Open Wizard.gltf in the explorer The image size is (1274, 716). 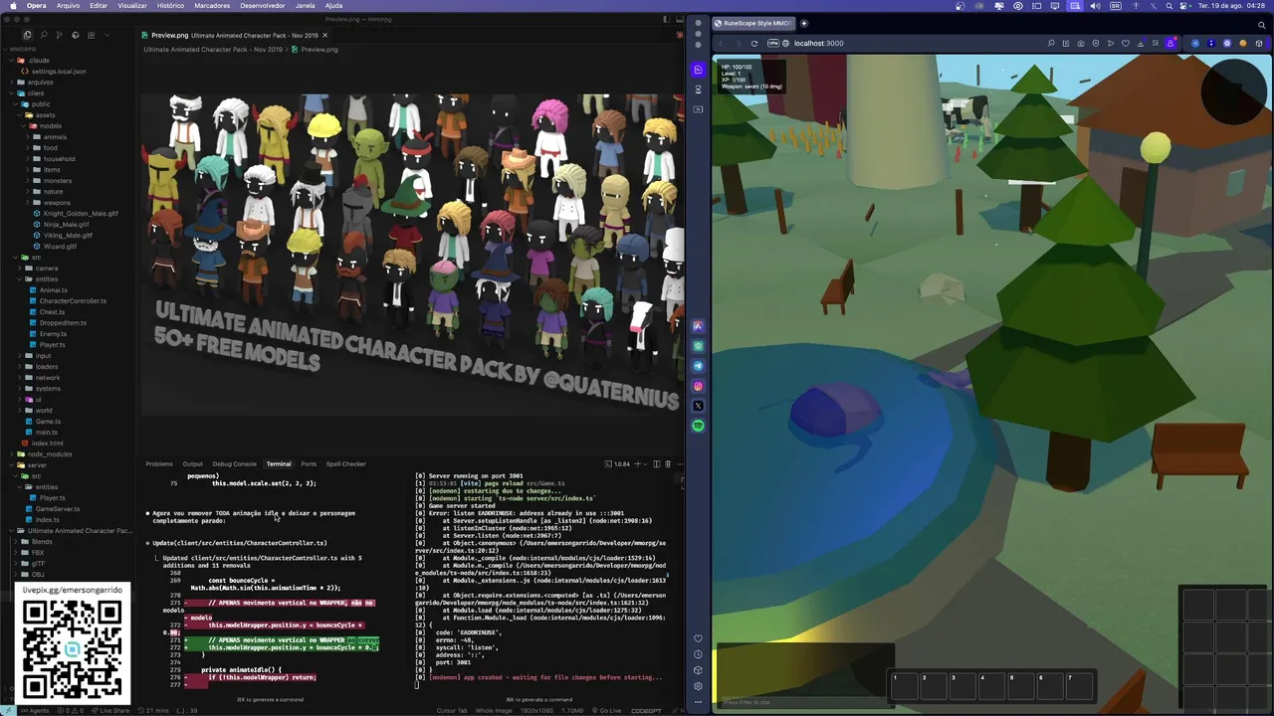[60, 247]
